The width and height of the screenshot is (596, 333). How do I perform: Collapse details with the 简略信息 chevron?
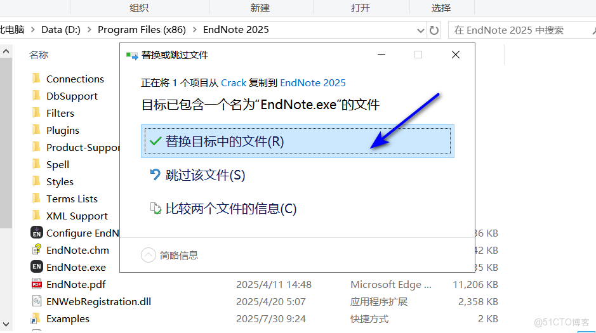pyautogui.click(x=149, y=255)
